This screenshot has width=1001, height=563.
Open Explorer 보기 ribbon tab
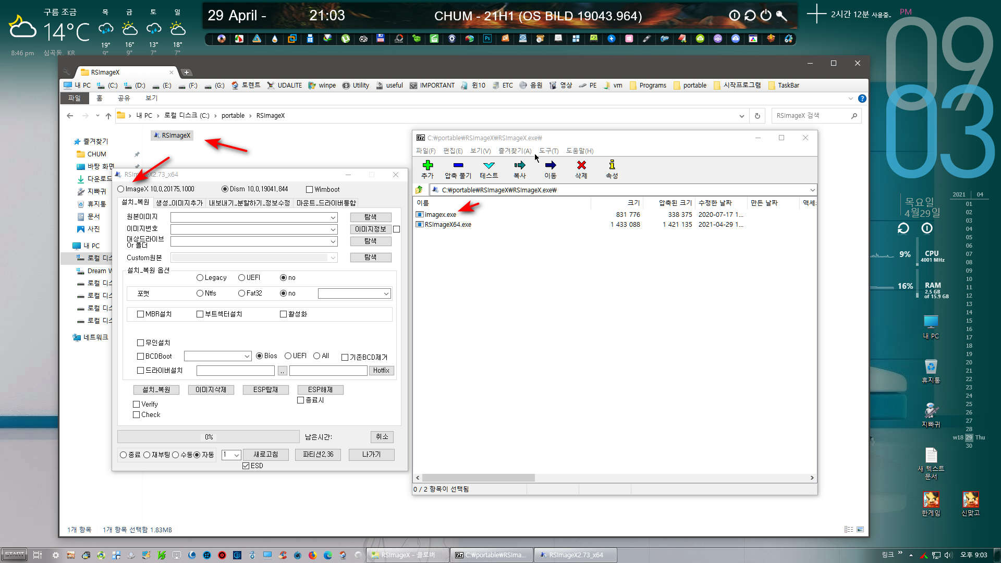tap(151, 98)
